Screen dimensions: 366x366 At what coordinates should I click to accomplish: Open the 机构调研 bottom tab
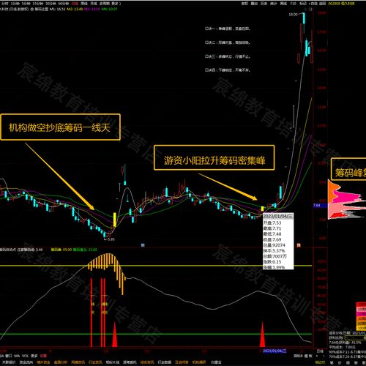coord(199,362)
